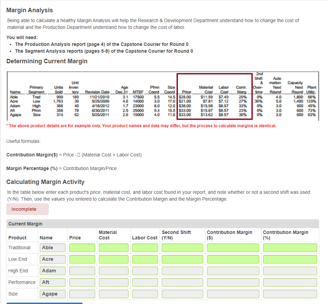Select the Name field containing Adam

[x=52, y=271]
